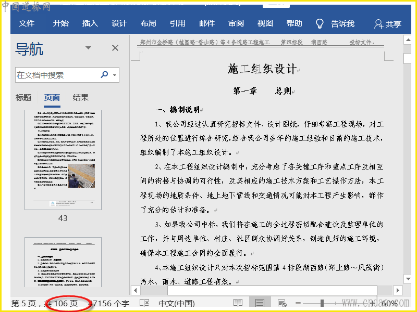Click the proofing check icon in status bar
The height and width of the screenshot is (312, 417).
click(144, 303)
